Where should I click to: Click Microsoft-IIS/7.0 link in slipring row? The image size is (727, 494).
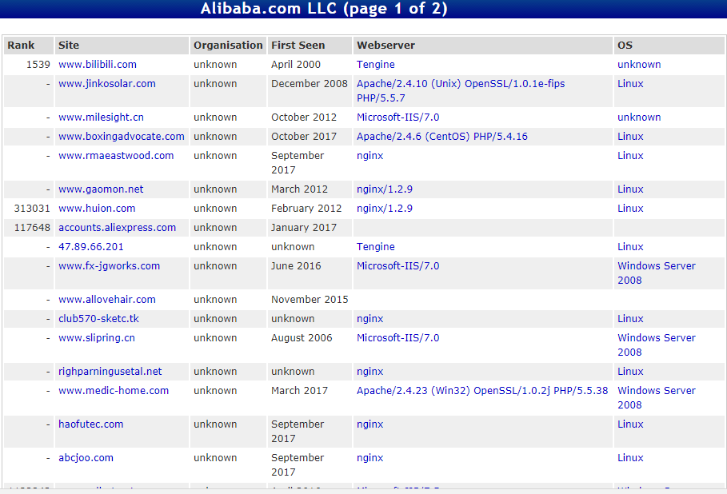397,338
